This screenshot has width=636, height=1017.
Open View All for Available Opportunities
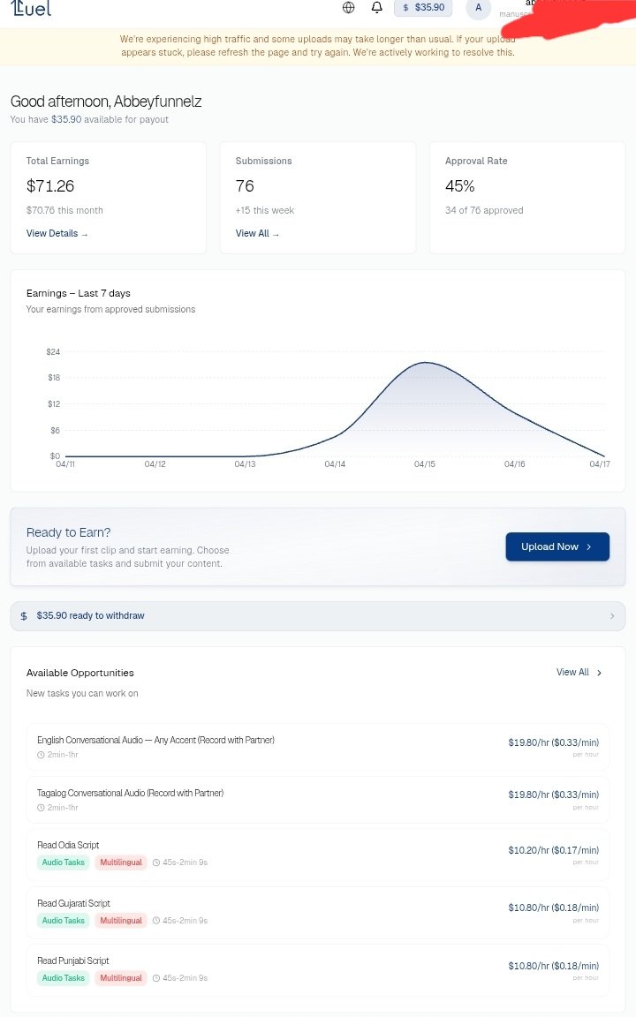point(572,672)
